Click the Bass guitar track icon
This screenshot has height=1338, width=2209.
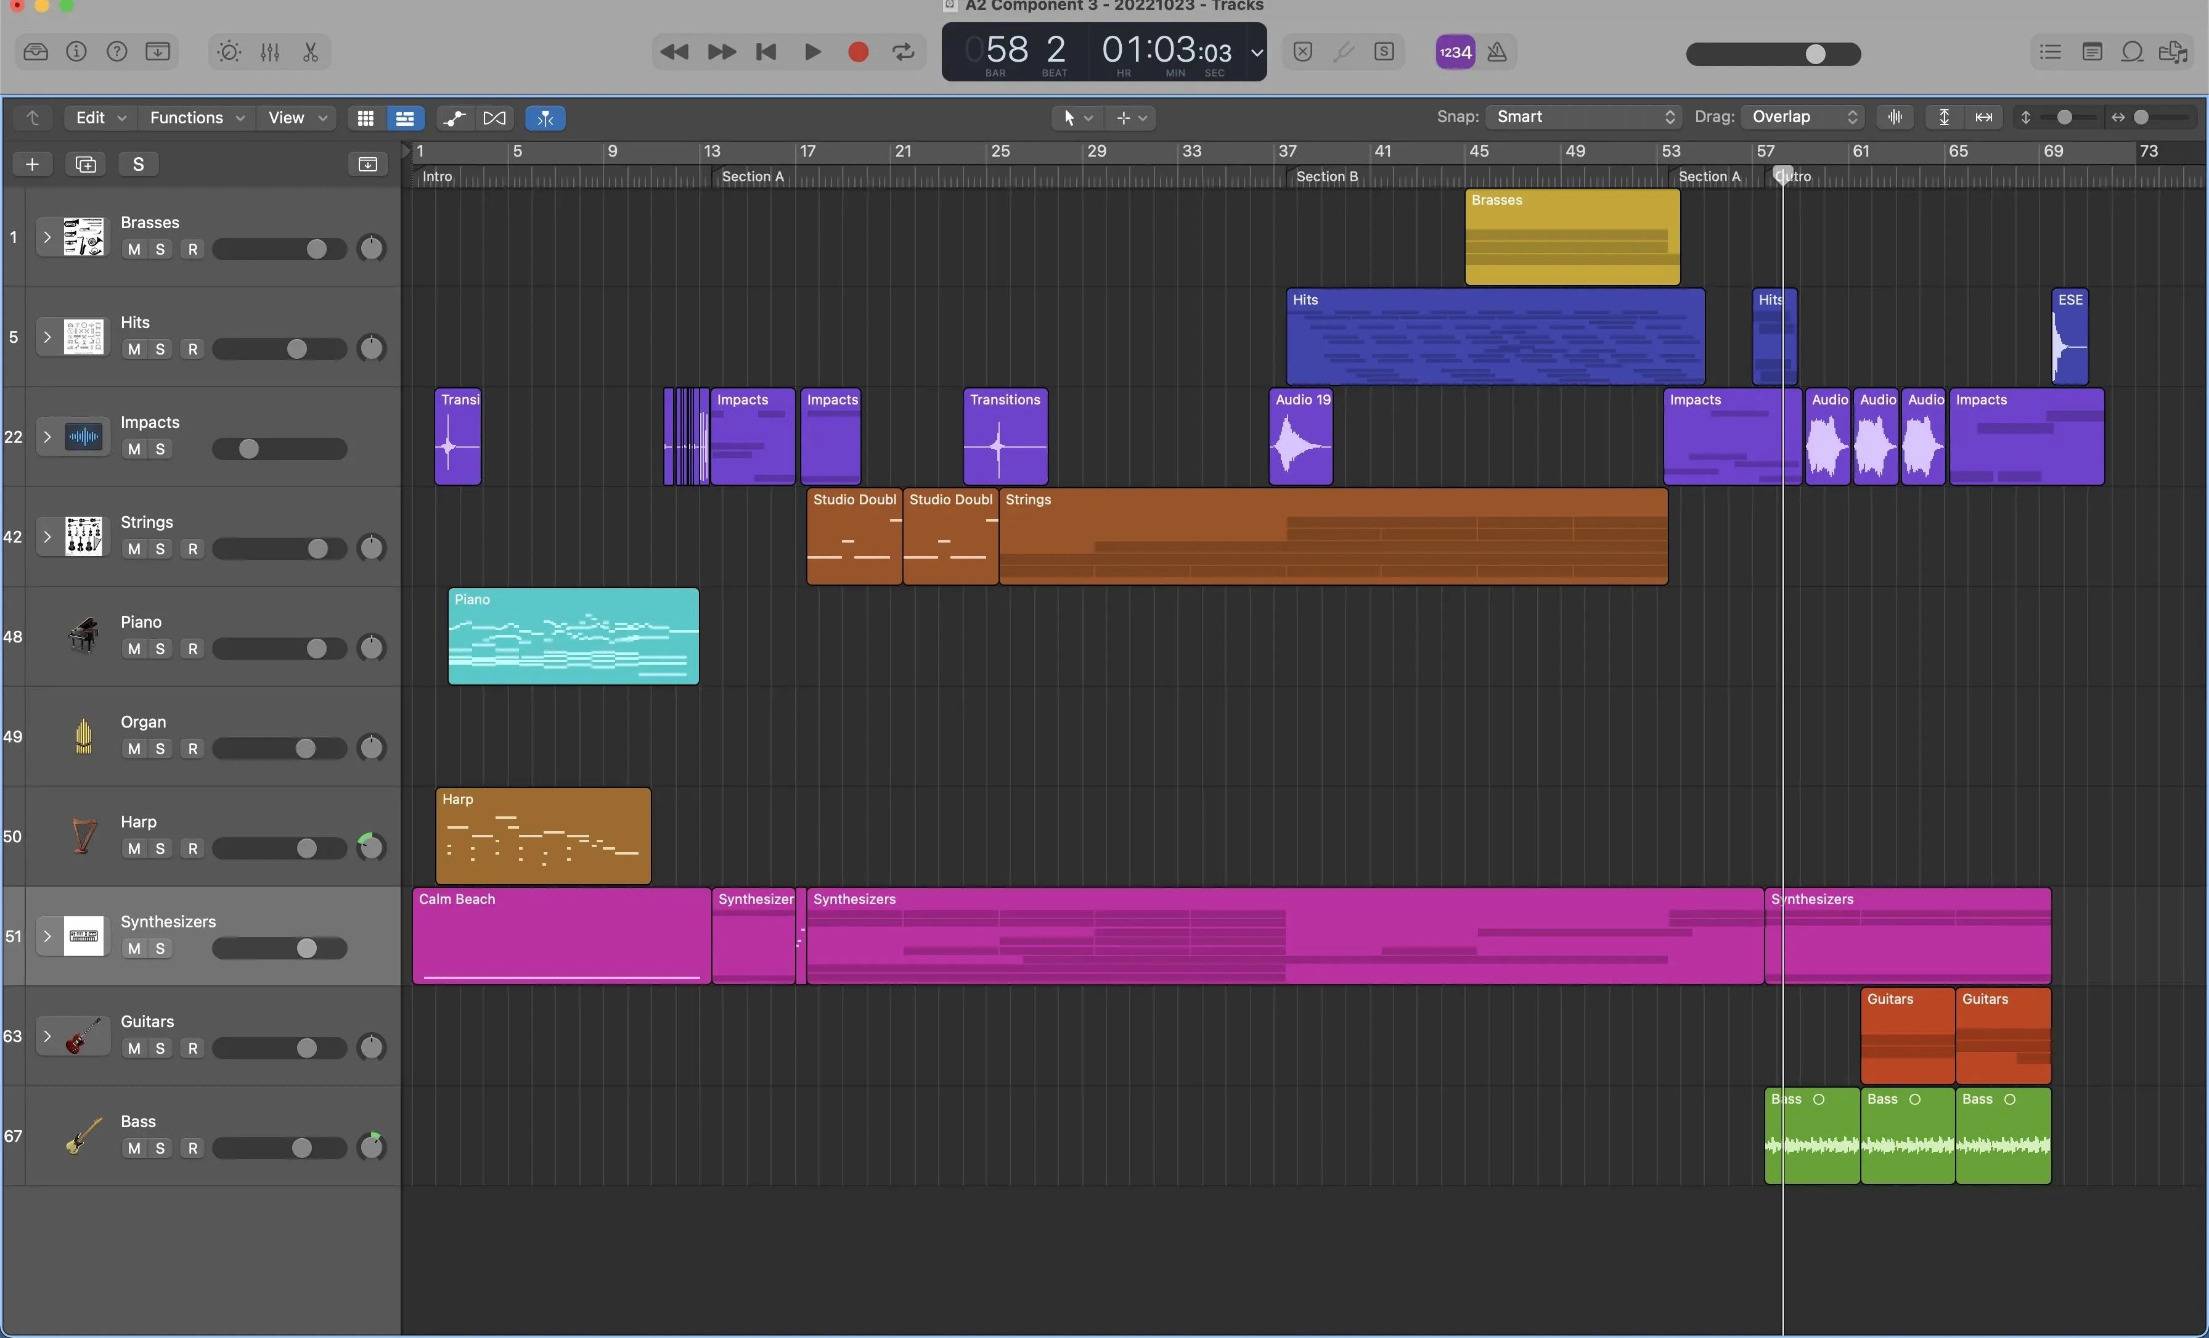click(x=83, y=1135)
